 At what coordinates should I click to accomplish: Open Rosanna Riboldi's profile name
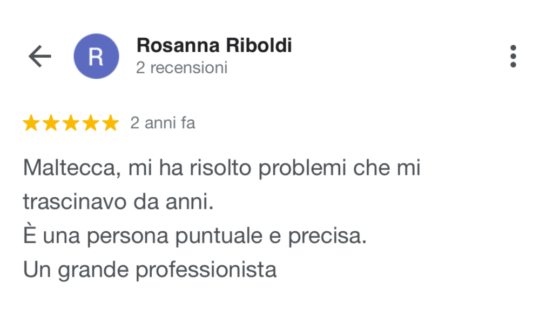tap(214, 45)
